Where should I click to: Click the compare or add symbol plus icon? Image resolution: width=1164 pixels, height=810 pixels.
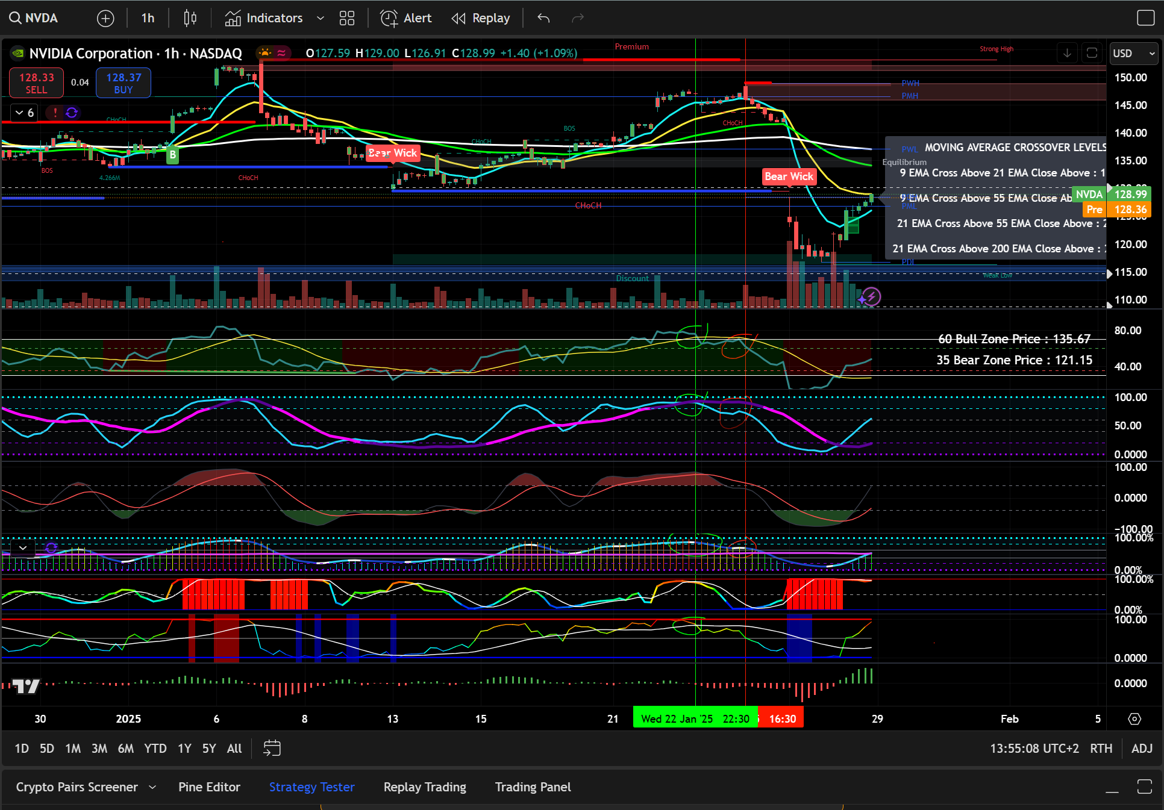coord(105,19)
